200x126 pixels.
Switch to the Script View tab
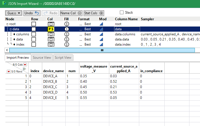pyautogui.click(x=63, y=57)
